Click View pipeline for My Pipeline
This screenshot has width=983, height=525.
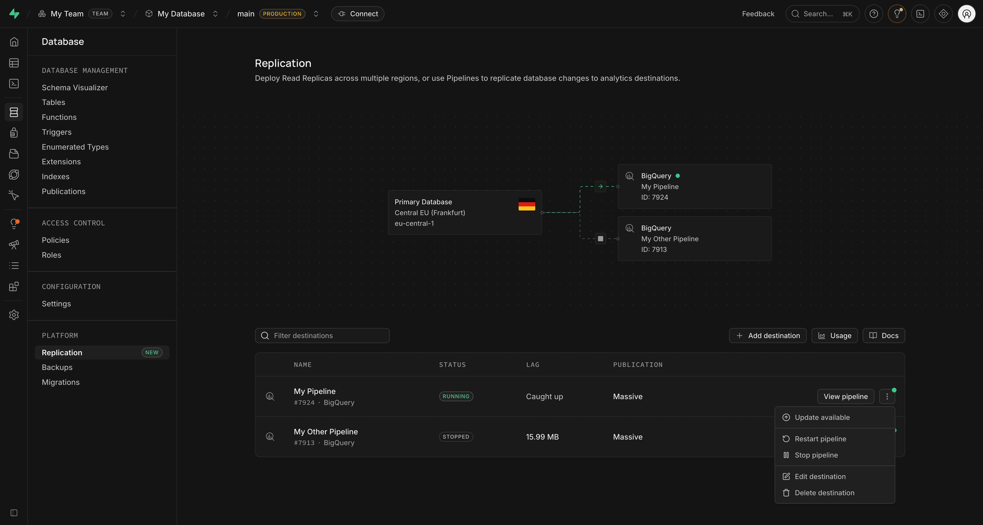tap(846, 397)
